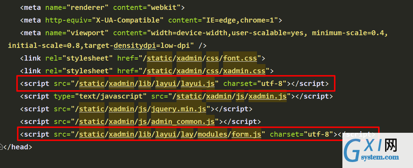Click the css path segment before font.css
413x168 pixels.
(x=213, y=58)
